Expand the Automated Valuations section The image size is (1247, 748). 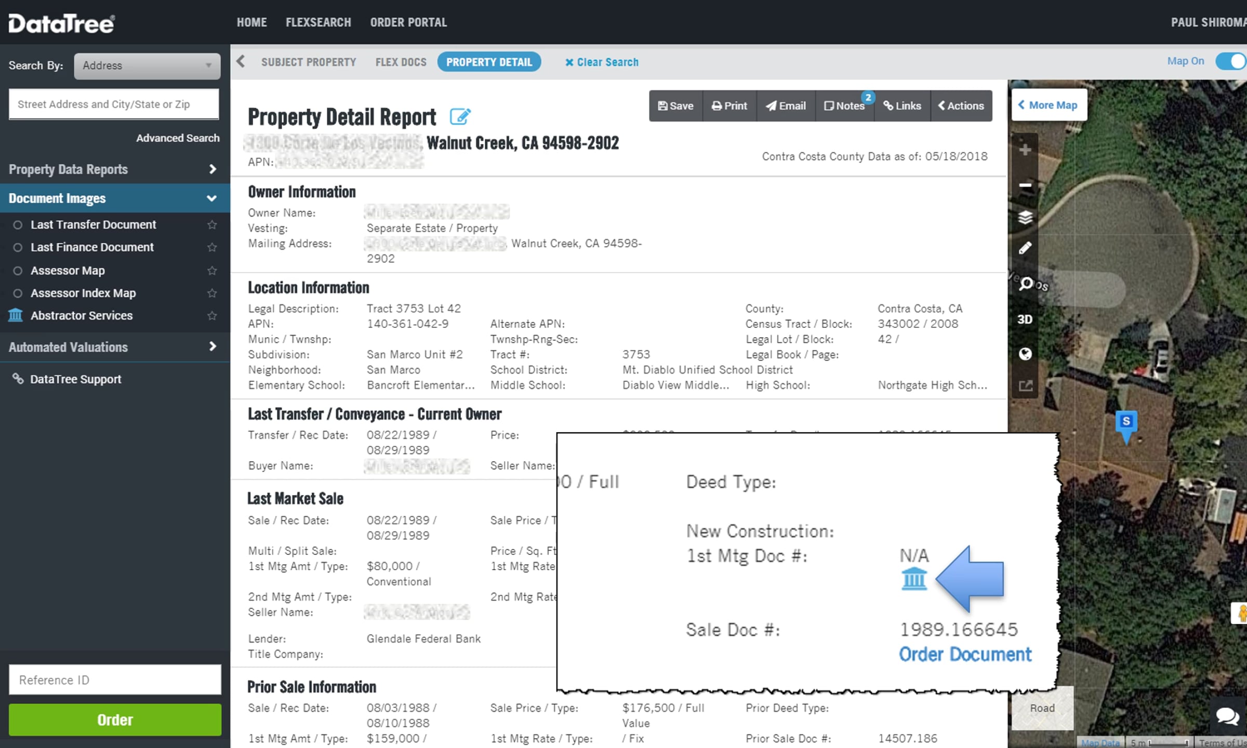point(115,346)
